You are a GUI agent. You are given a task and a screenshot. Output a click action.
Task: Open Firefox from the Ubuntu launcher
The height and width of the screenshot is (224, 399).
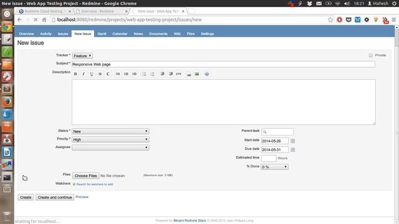click(7, 101)
